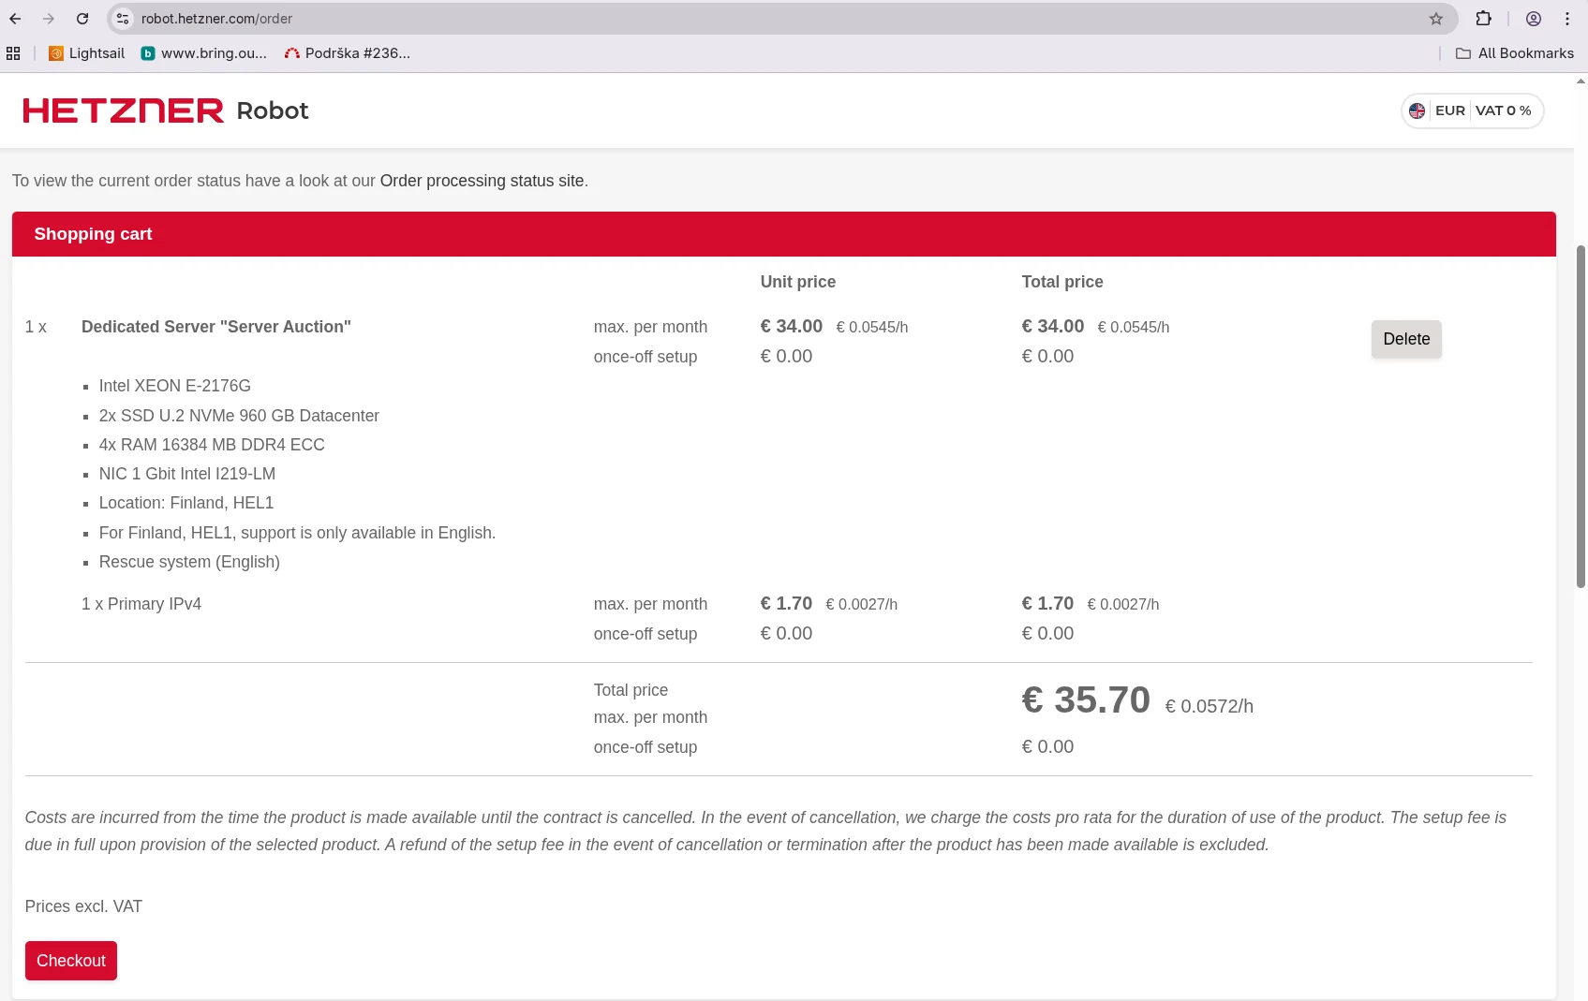This screenshot has width=1588, height=1001.
Task: Bookmark this page with the star icon
Action: (1435, 19)
